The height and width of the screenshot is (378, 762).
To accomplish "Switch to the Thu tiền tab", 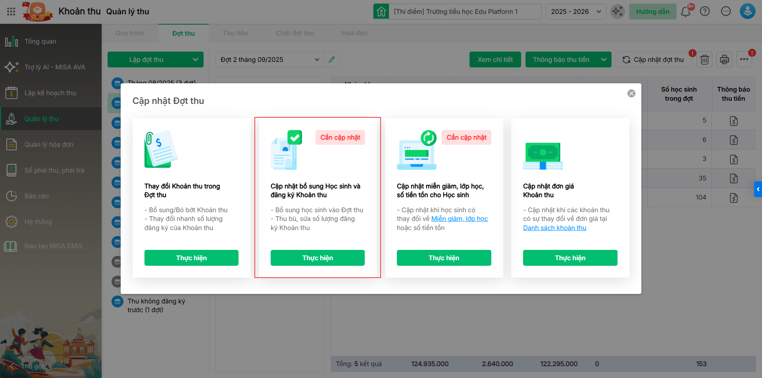I will [x=235, y=33].
